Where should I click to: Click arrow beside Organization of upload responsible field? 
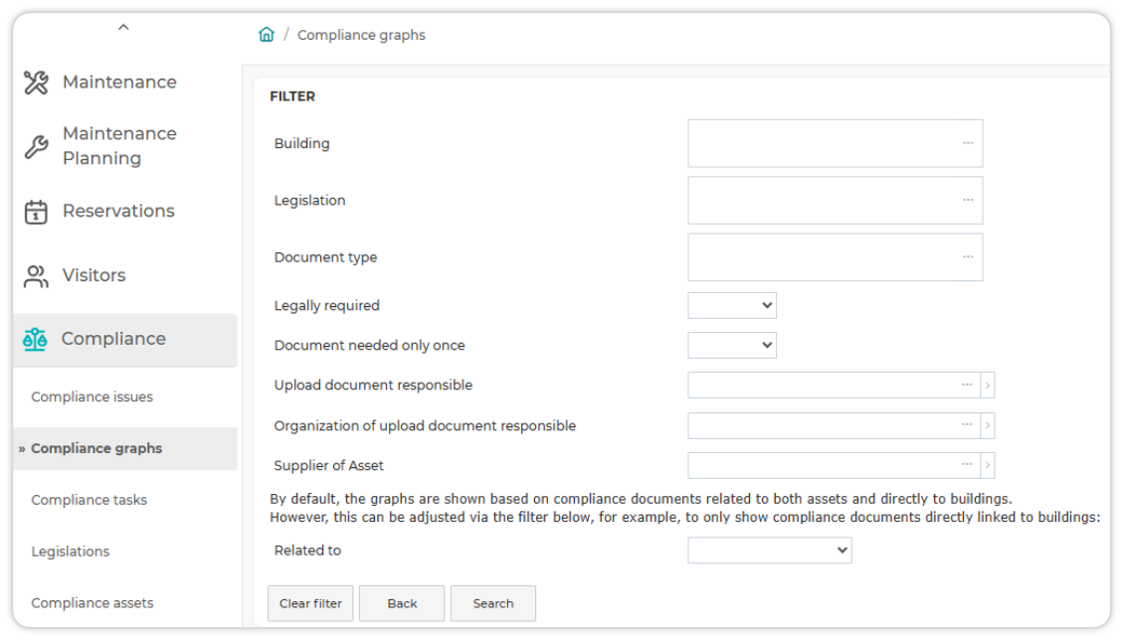[x=988, y=425]
